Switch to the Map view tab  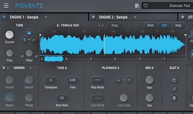pos(178,25)
